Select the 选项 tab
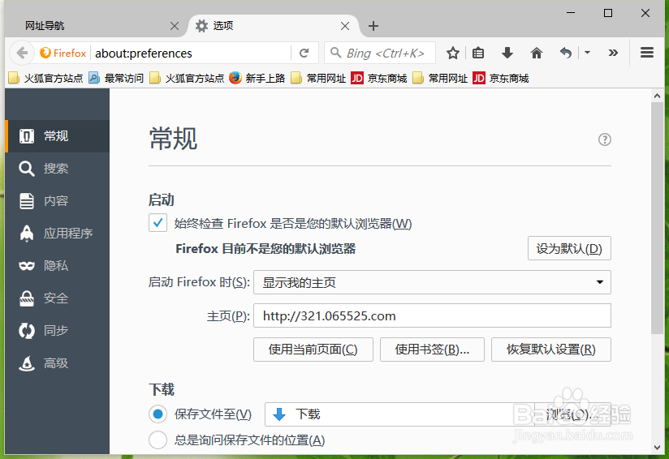The width and height of the screenshot is (669, 459). tap(273, 26)
